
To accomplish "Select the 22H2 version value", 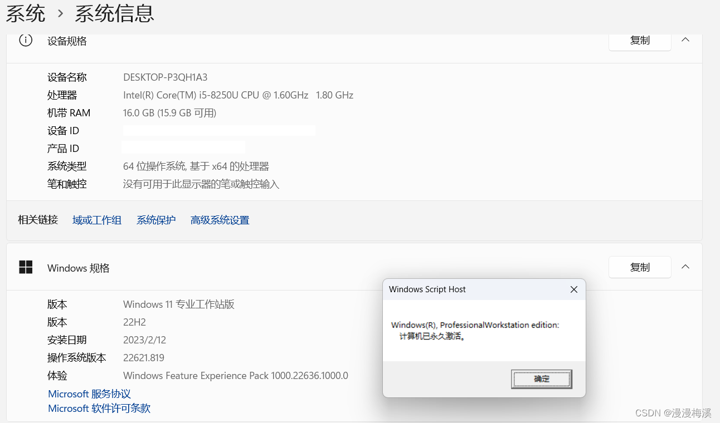I will coord(134,322).
